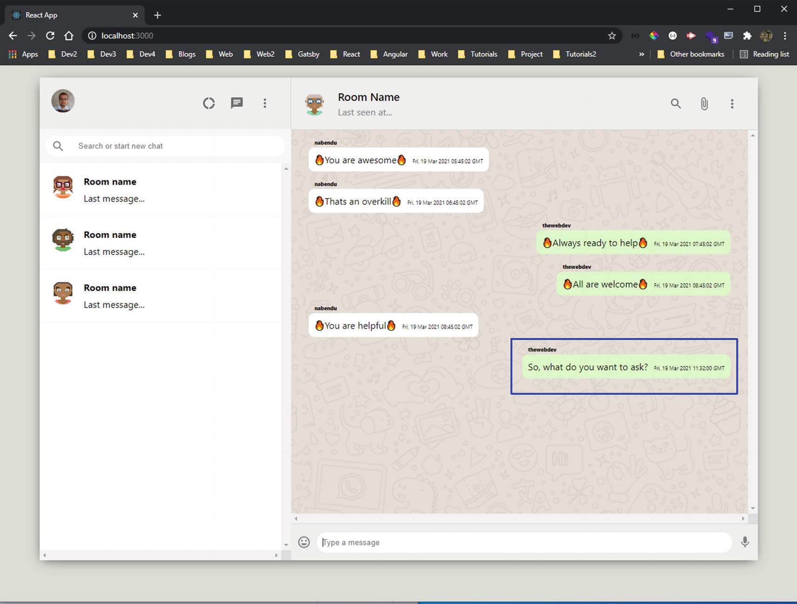Select the first Room name chat
Image resolution: width=797 pixels, height=604 pixels.
click(161, 190)
